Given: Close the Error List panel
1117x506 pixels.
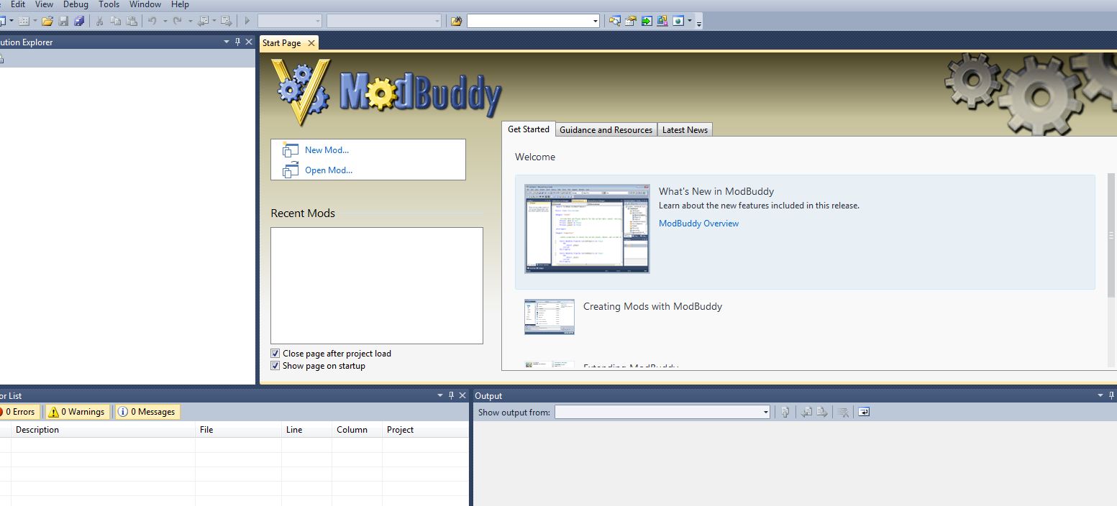Looking at the screenshot, I should pyautogui.click(x=462, y=395).
